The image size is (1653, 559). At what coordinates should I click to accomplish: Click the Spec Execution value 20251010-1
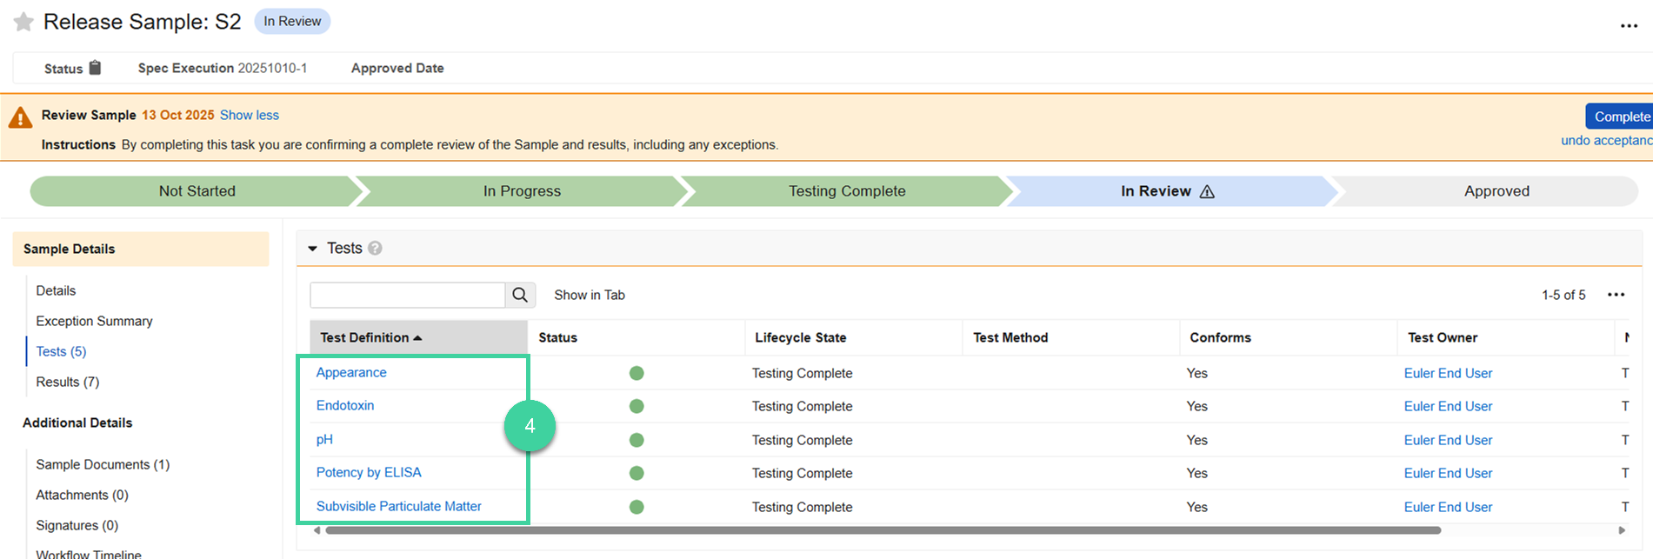click(272, 68)
